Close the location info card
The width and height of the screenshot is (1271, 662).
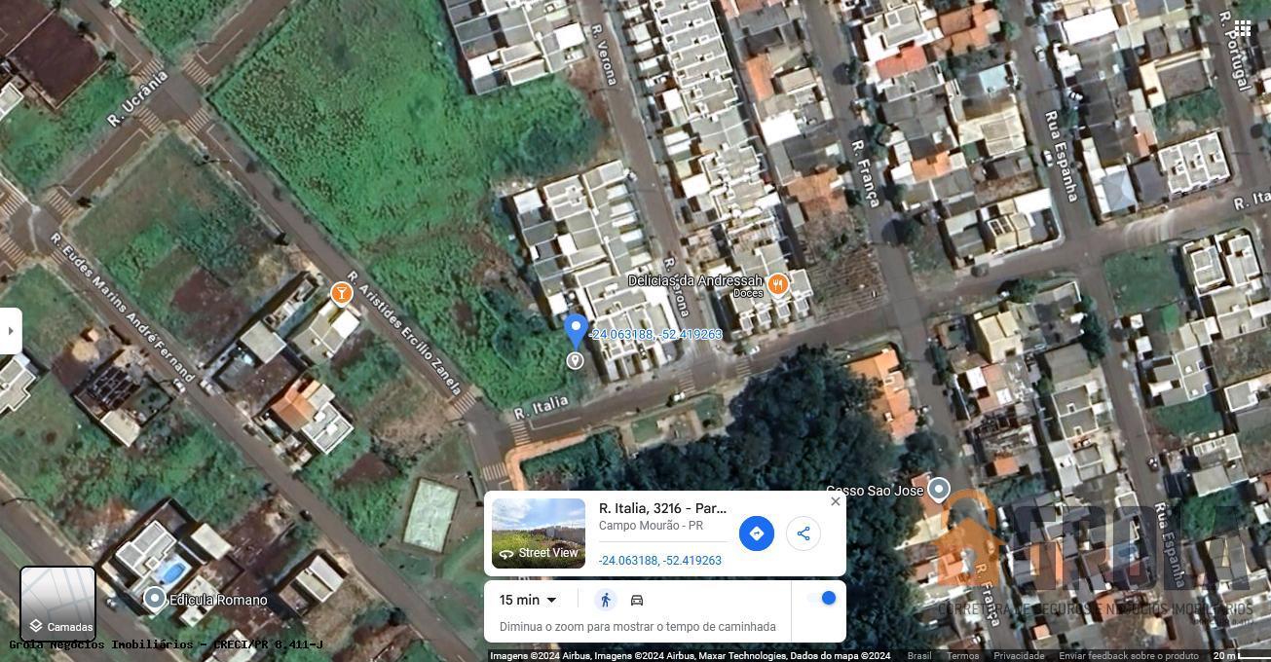[x=835, y=501]
